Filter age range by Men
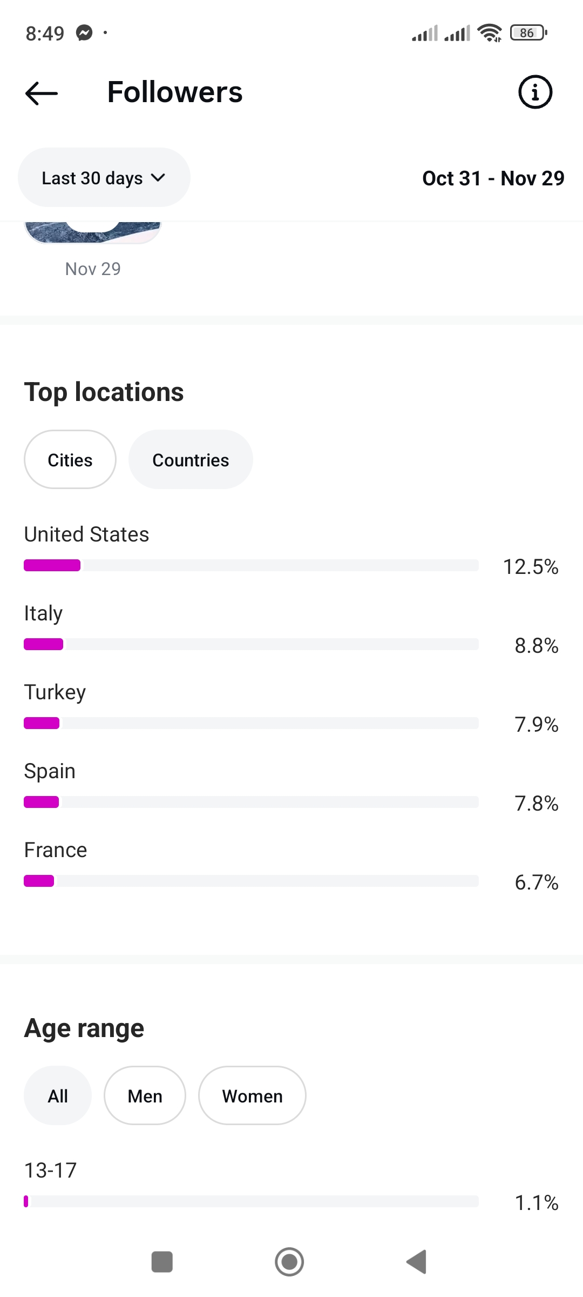This screenshot has height=1297, width=583. tap(145, 1096)
